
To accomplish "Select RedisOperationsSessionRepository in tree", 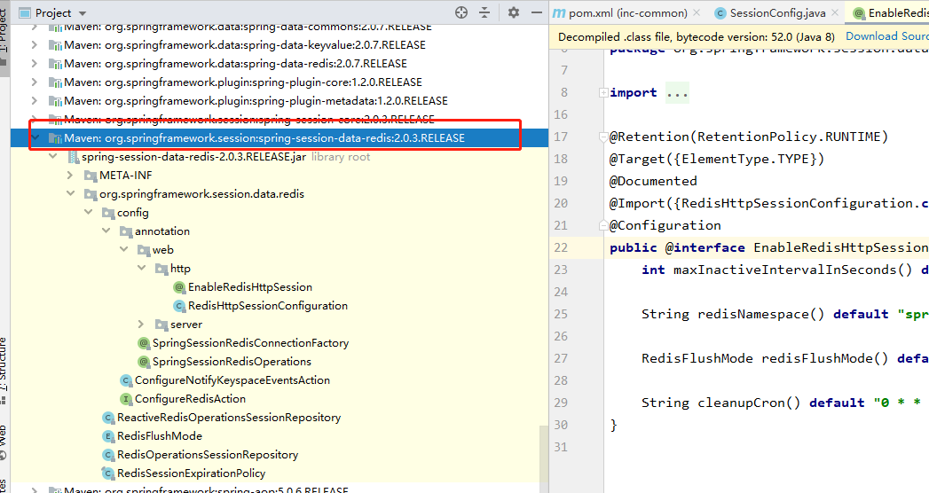I will pyautogui.click(x=208, y=455).
